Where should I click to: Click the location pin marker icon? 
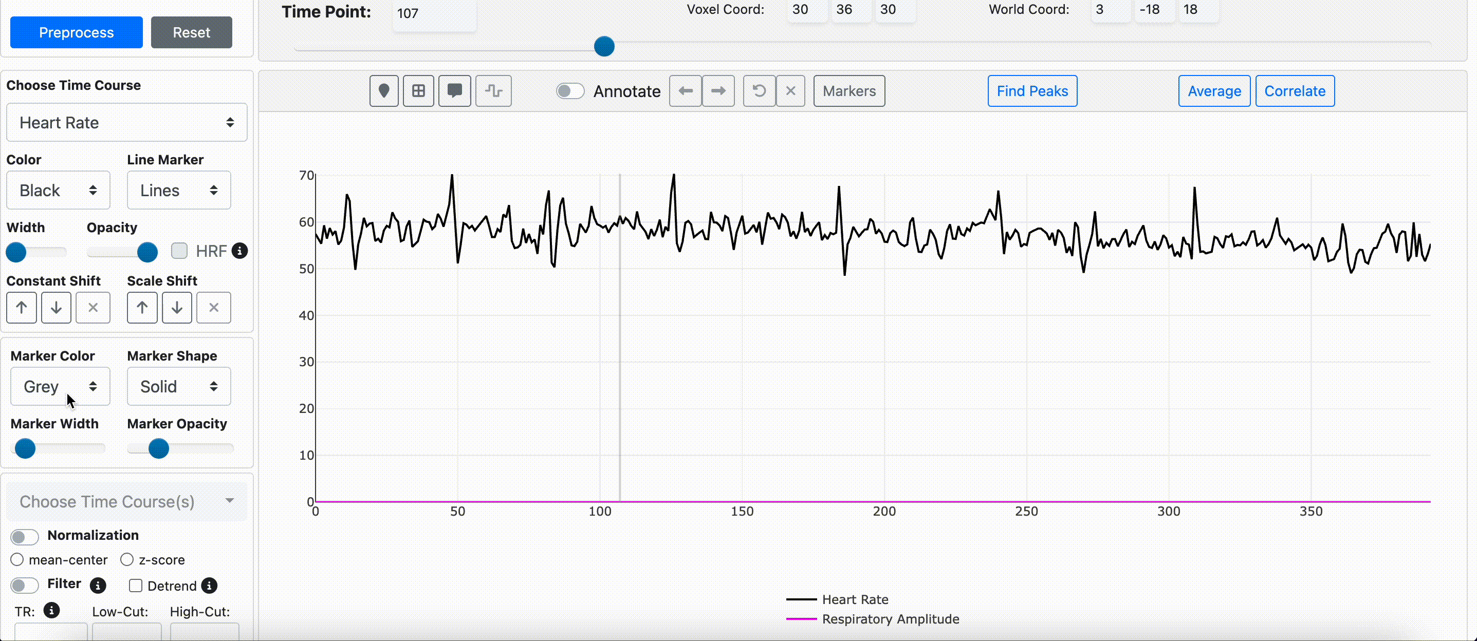(x=383, y=91)
